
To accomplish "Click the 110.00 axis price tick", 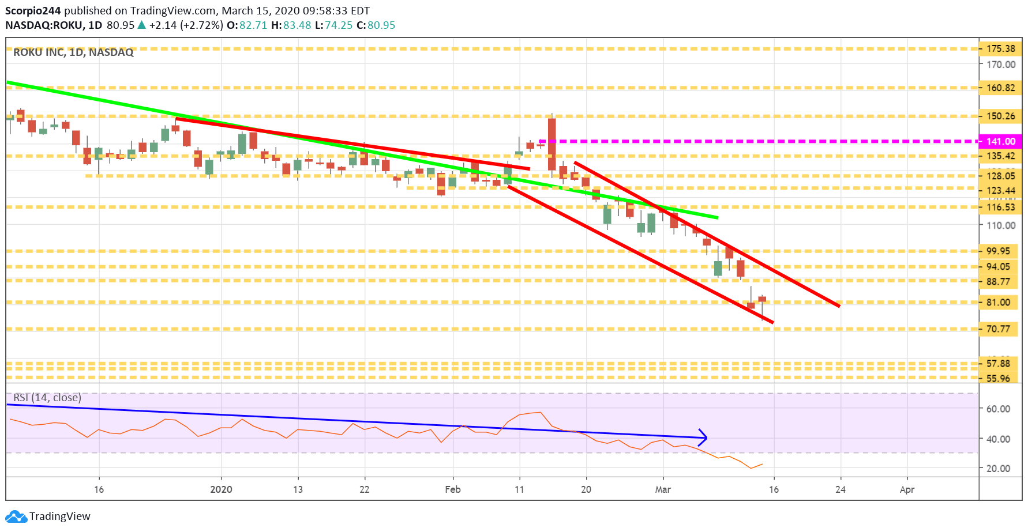I will point(1001,225).
